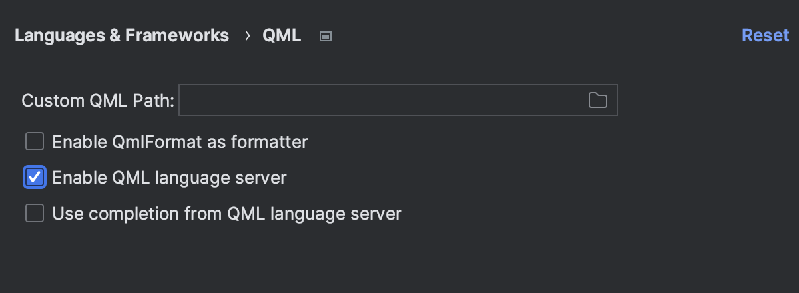Focus the Custom QML Path text field
This screenshot has height=293, width=799.
point(398,101)
